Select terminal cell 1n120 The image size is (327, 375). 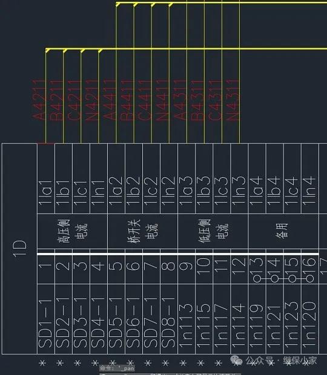(310, 319)
